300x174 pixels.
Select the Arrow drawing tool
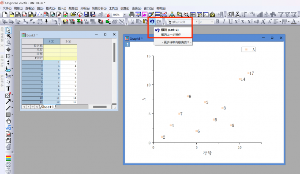pyautogui.click(x=8, y=102)
